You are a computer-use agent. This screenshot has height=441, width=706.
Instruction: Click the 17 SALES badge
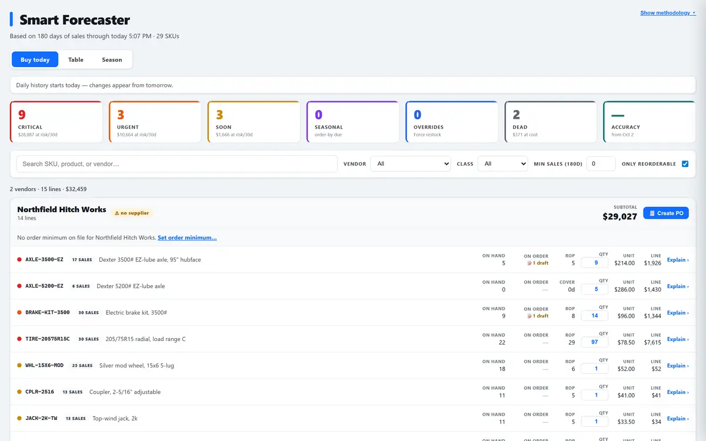(x=82, y=259)
